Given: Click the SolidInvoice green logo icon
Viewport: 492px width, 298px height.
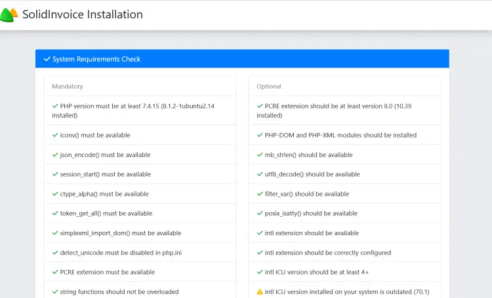Looking at the screenshot, I should click(x=9, y=14).
